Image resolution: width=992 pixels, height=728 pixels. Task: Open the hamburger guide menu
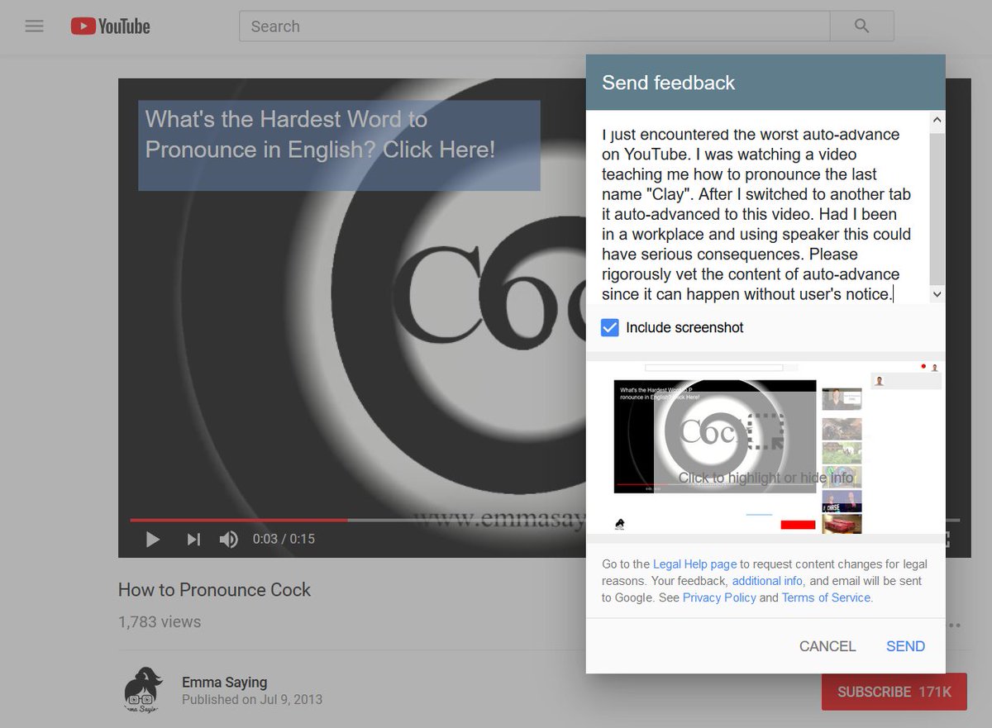tap(34, 26)
